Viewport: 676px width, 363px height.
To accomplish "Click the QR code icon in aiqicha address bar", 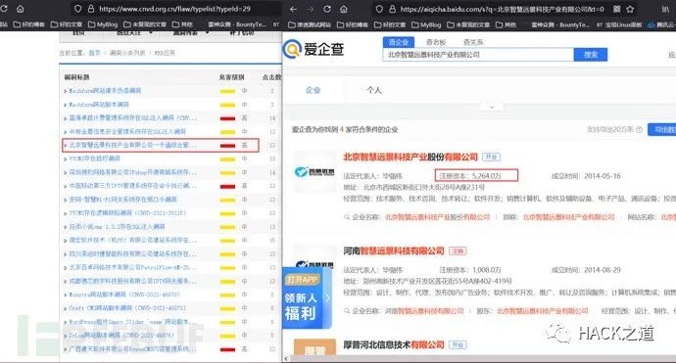I will pyautogui.click(x=617, y=9).
